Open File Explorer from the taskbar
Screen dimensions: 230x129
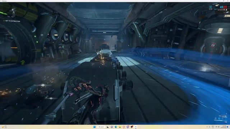[120, 127]
